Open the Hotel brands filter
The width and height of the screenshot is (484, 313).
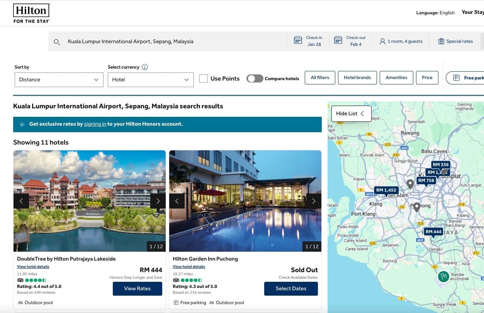pyautogui.click(x=357, y=77)
